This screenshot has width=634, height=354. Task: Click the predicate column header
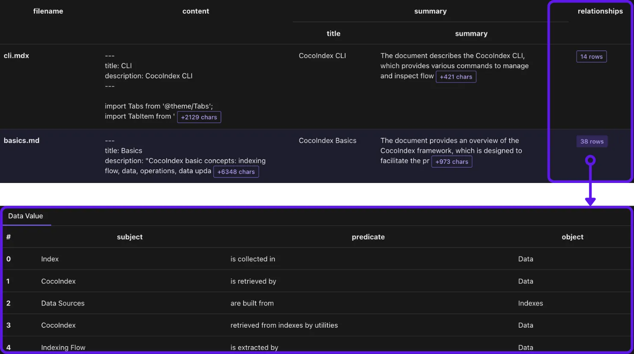(368, 237)
